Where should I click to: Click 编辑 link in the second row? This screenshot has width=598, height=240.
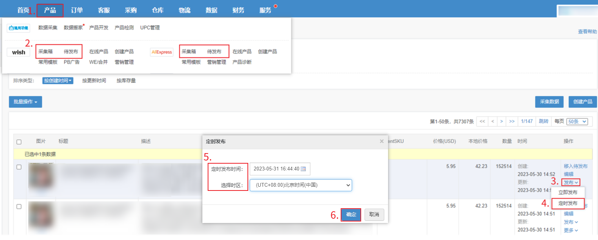coord(568,214)
